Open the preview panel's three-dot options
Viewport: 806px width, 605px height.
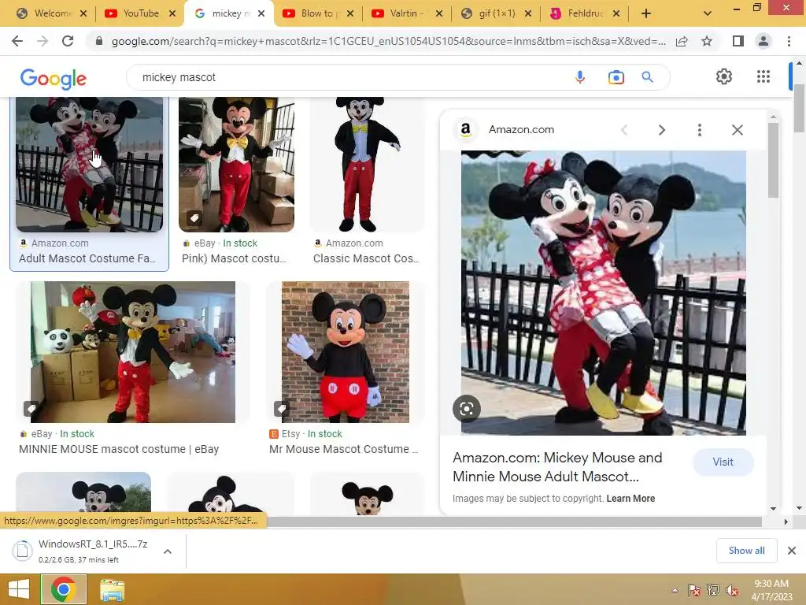coord(699,130)
